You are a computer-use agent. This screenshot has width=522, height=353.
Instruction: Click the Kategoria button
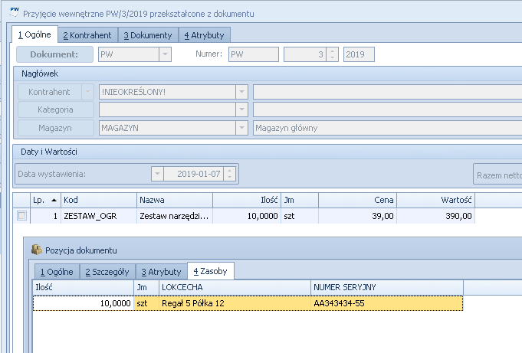click(x=55, y=109)
